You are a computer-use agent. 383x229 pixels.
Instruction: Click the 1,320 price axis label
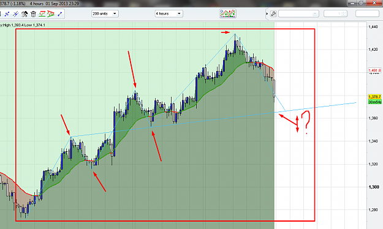pos(373,164)
